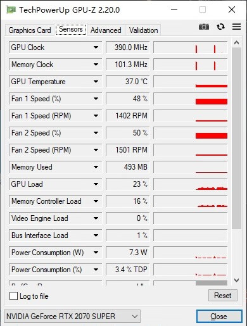Click the refresh arrows icon
The height and width of the screenshot is (326, 247).
click(220, 27)
